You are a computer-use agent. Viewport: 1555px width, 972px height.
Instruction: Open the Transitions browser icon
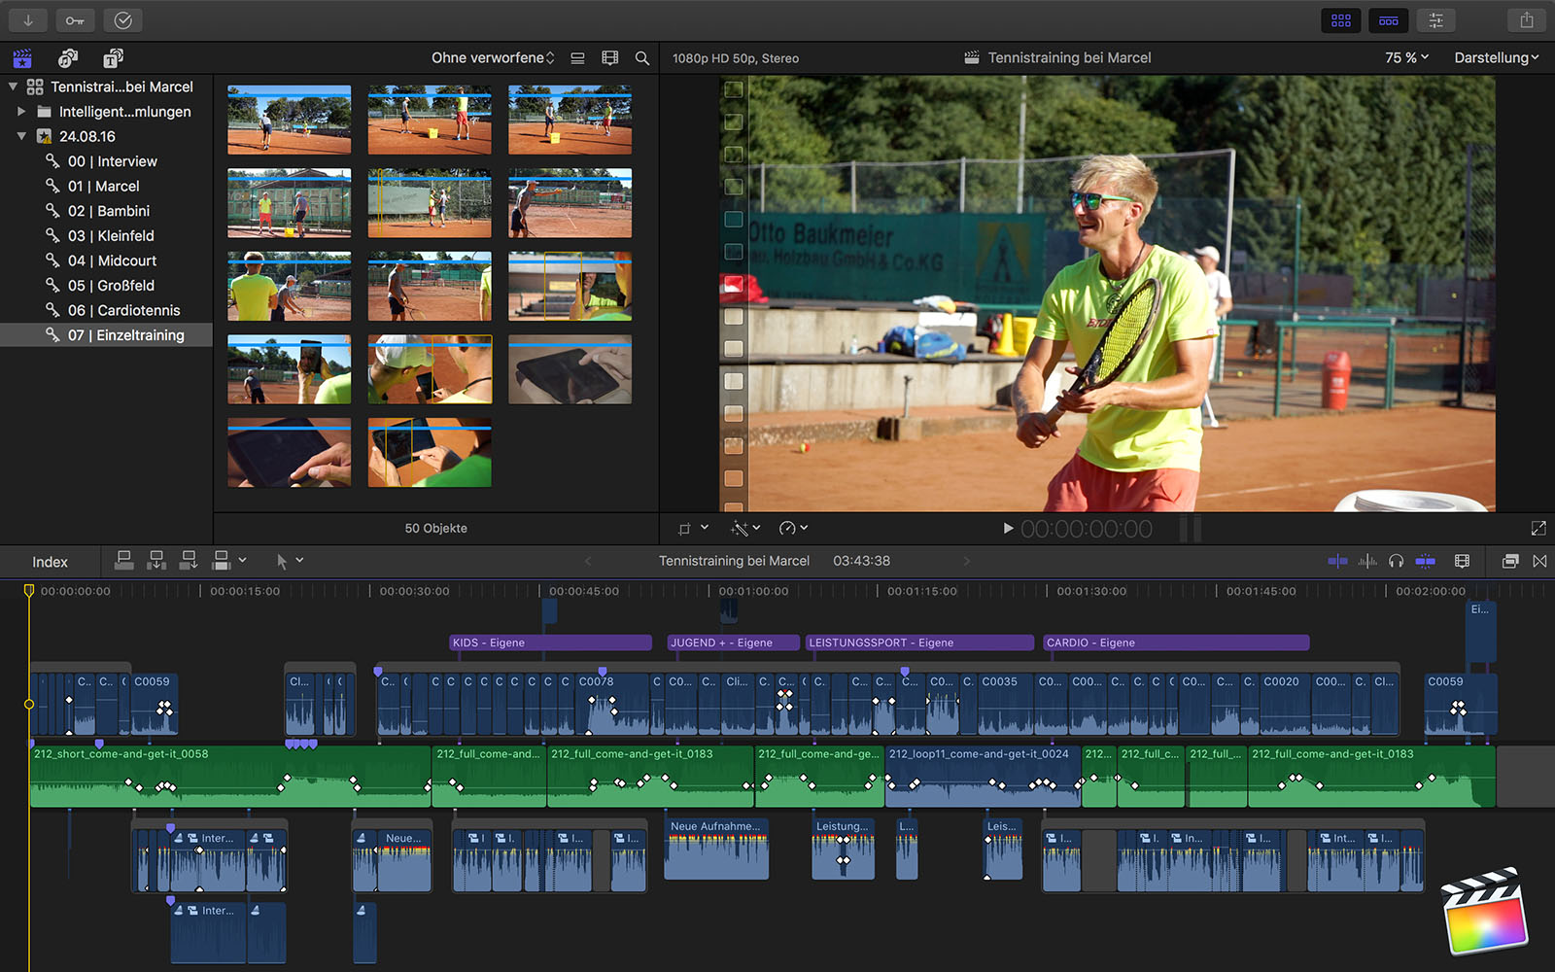pos(1539,561)
